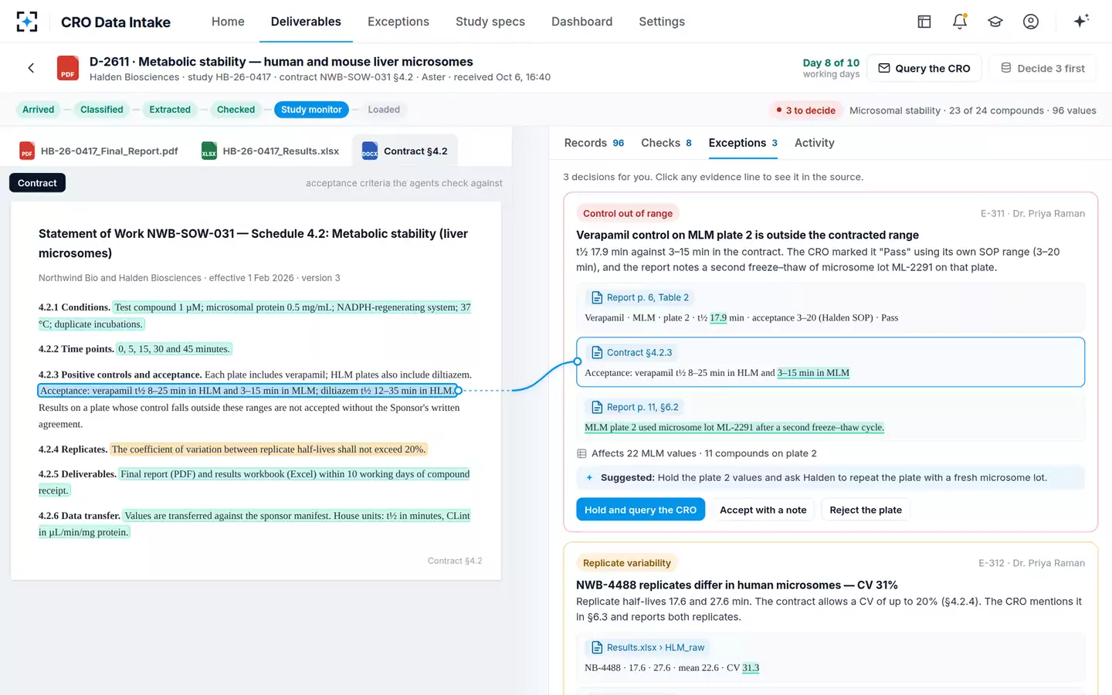Viewport: 1112px width, 695px height.
Task: Select the Contract §4.2 document tab
Action: (405, 151)
